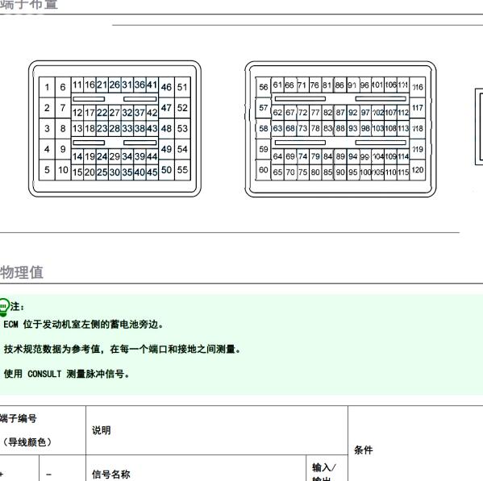Image resolution: width=483 pixels, height=481 pixels.
Task: Click the green lightbulb note icon
Action: [4, 307]
